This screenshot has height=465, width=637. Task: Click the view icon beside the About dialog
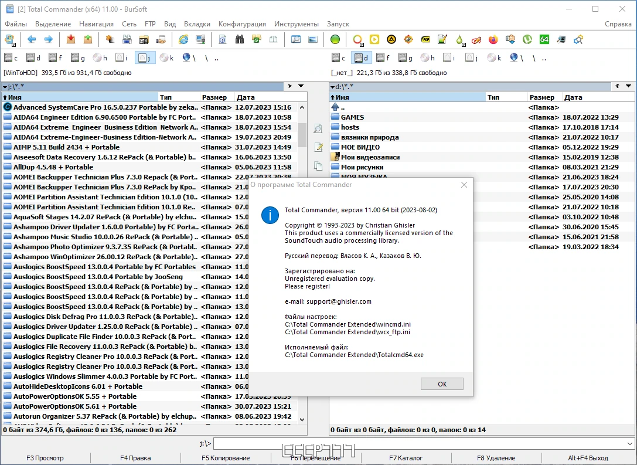point(318,129)
